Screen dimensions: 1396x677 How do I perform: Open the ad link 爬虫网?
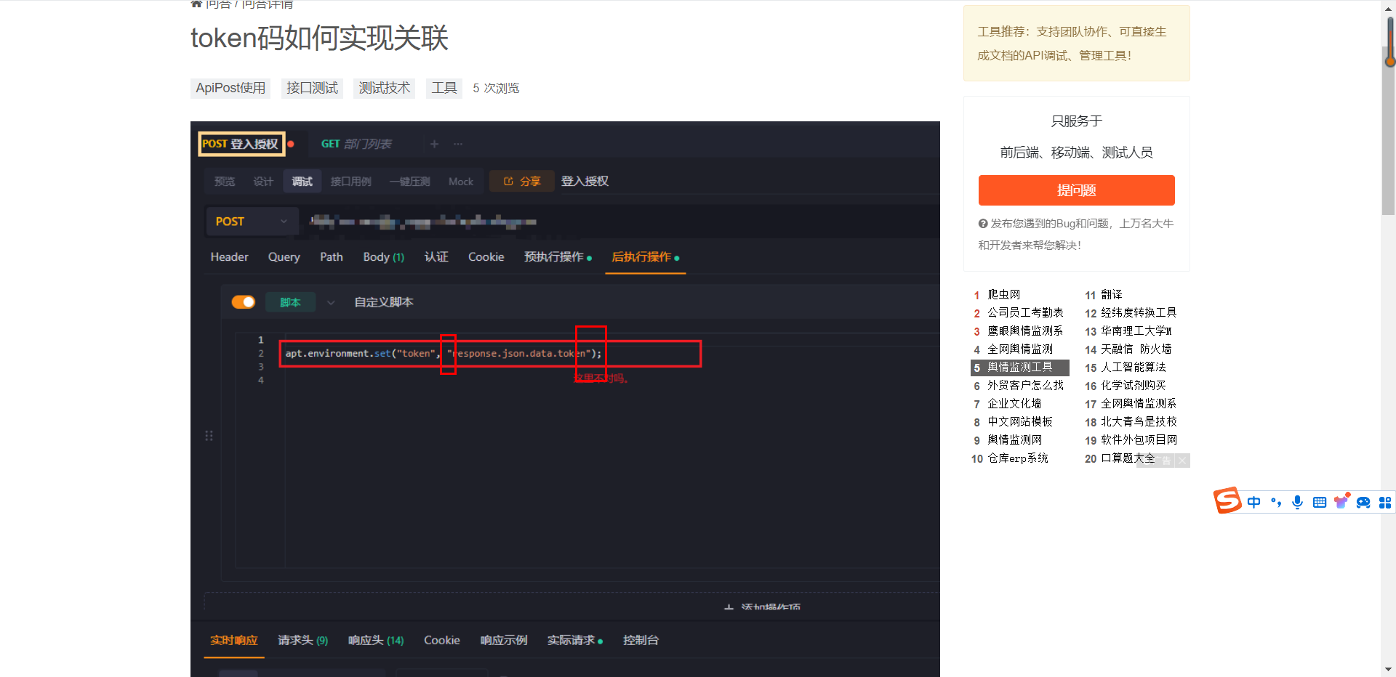coord(1003,295)
